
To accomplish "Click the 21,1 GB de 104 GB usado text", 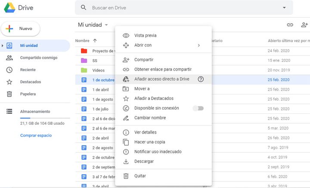I will tap(42, 123).
